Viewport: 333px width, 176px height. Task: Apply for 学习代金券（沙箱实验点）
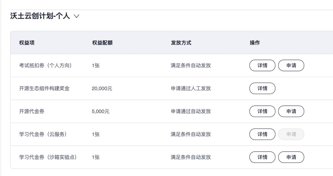291,157
